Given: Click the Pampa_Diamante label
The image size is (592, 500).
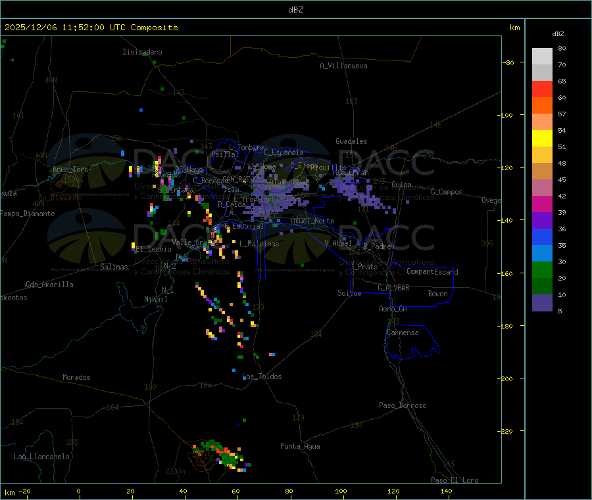Looking at the screenshot, I should (28, 214).
